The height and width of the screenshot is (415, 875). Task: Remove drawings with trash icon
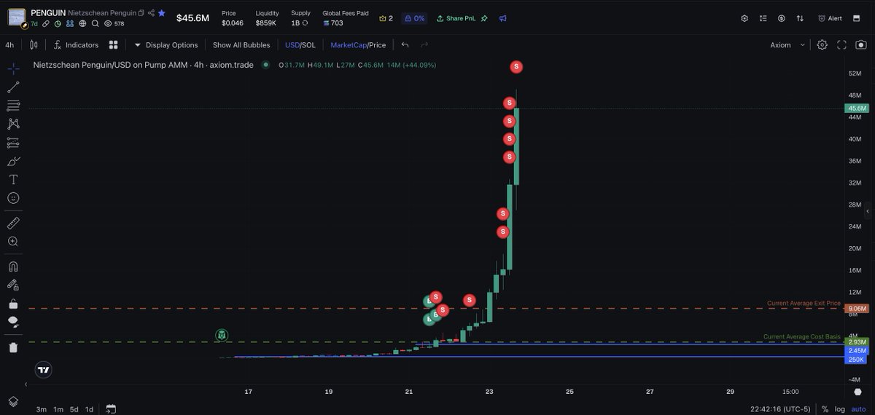(x=13, y=347)
